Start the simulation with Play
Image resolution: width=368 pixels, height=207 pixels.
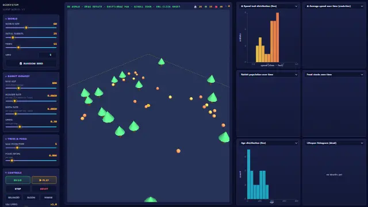(44, 180)
